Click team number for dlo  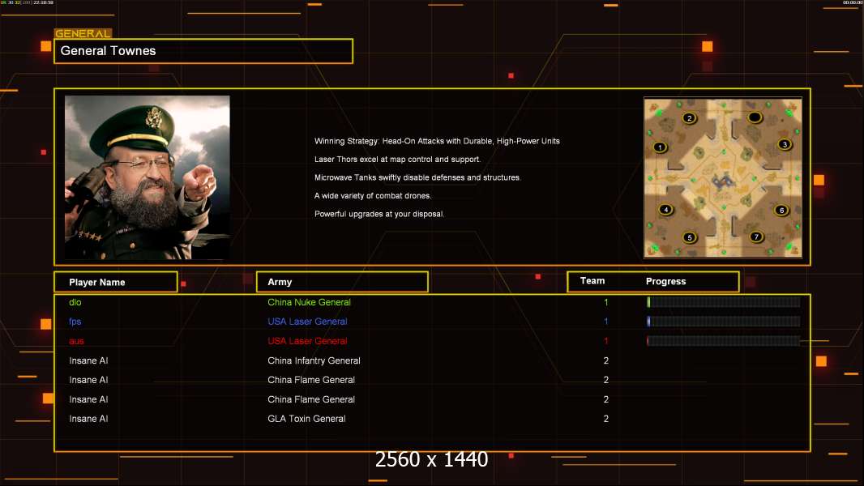(606, 302)
